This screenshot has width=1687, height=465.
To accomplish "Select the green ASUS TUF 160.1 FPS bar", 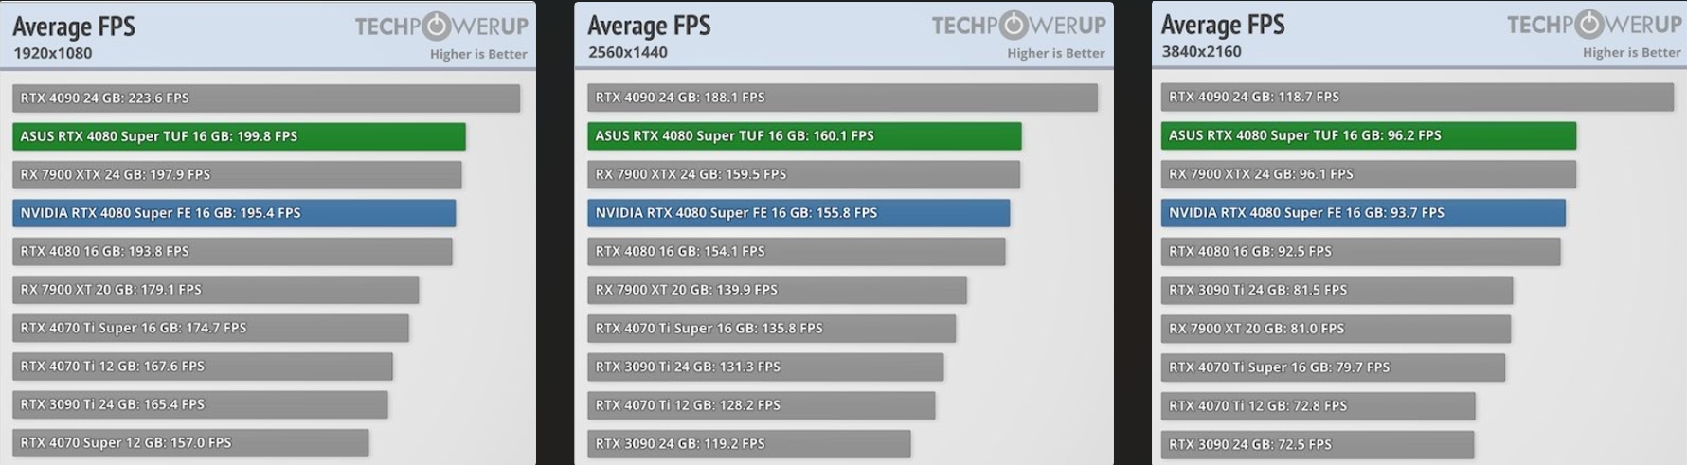I will (804, 136).
